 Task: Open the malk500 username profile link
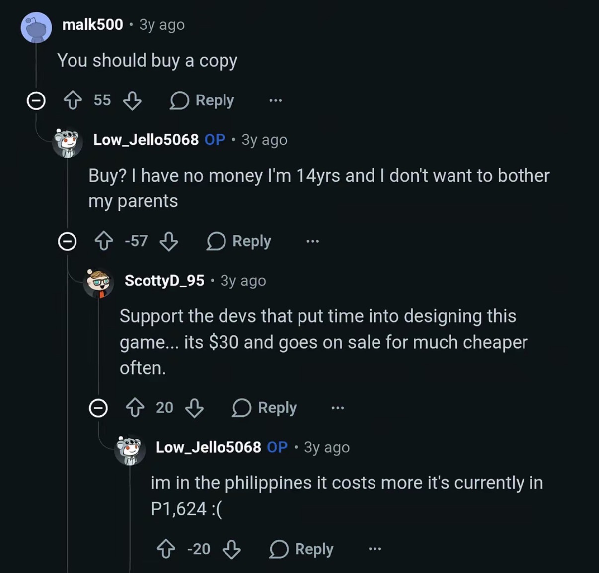(93, 24)
